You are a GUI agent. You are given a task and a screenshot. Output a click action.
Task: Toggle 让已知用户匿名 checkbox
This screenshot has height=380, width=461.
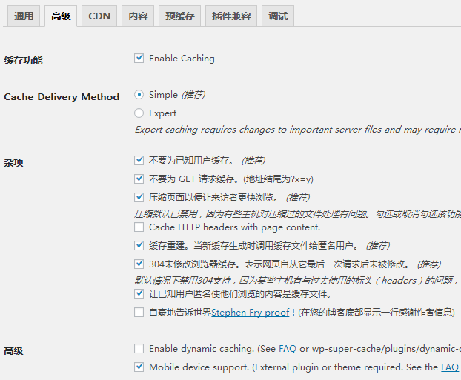139,293
